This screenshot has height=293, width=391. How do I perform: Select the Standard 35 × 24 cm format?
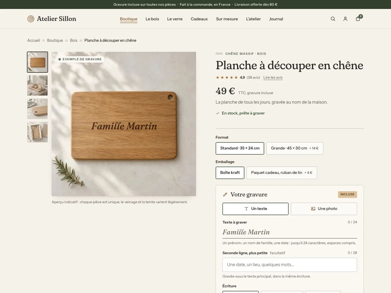[x=240, y=148]
